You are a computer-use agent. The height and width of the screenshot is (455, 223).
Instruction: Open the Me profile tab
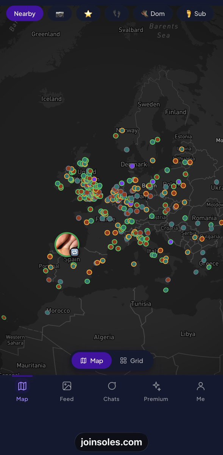(x=201, y=391)
